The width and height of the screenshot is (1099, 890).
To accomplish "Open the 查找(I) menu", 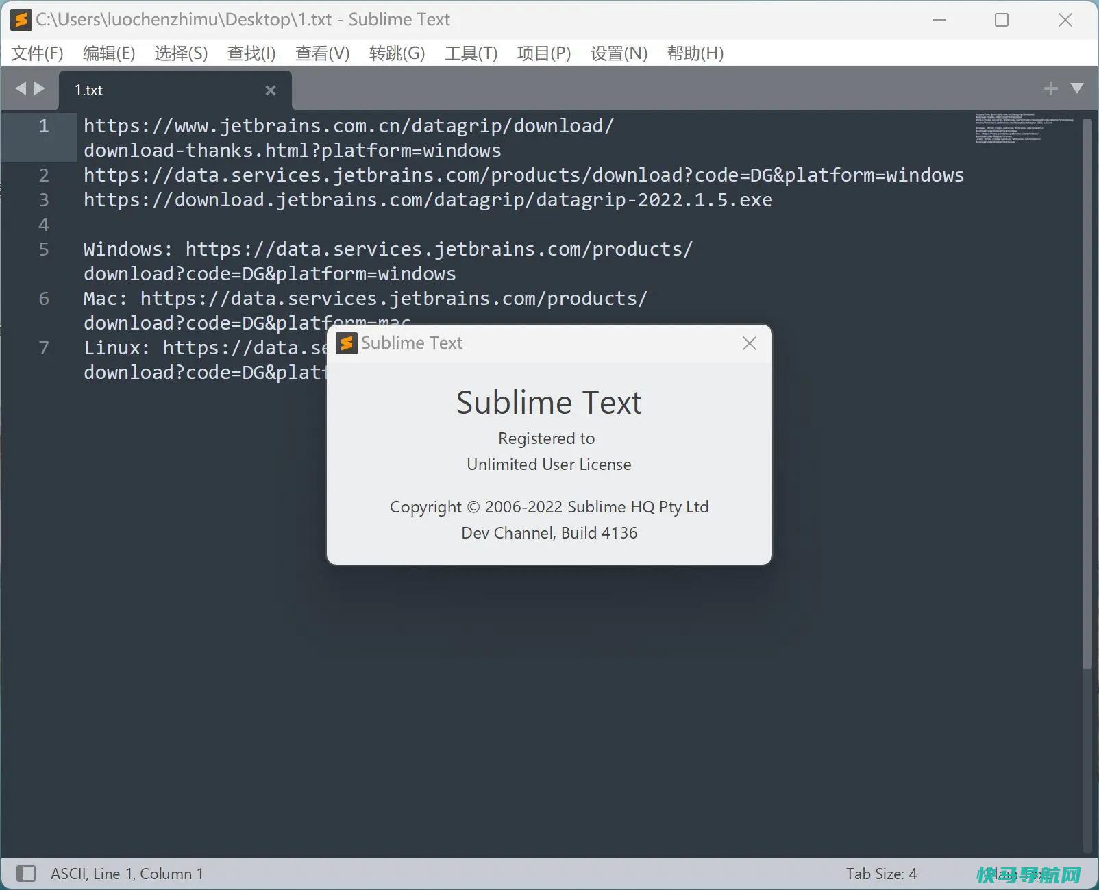I will (251, 53).
